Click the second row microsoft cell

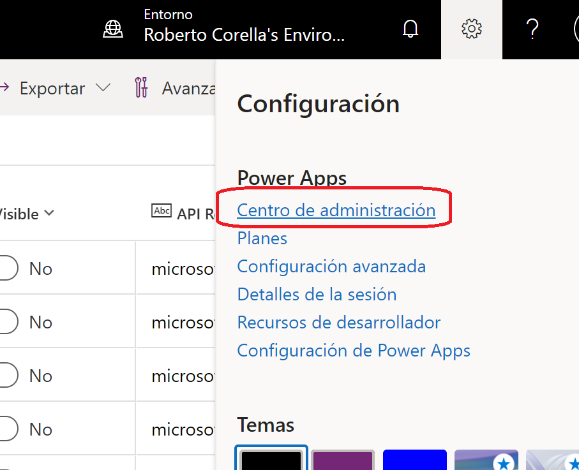coord(176,321)
